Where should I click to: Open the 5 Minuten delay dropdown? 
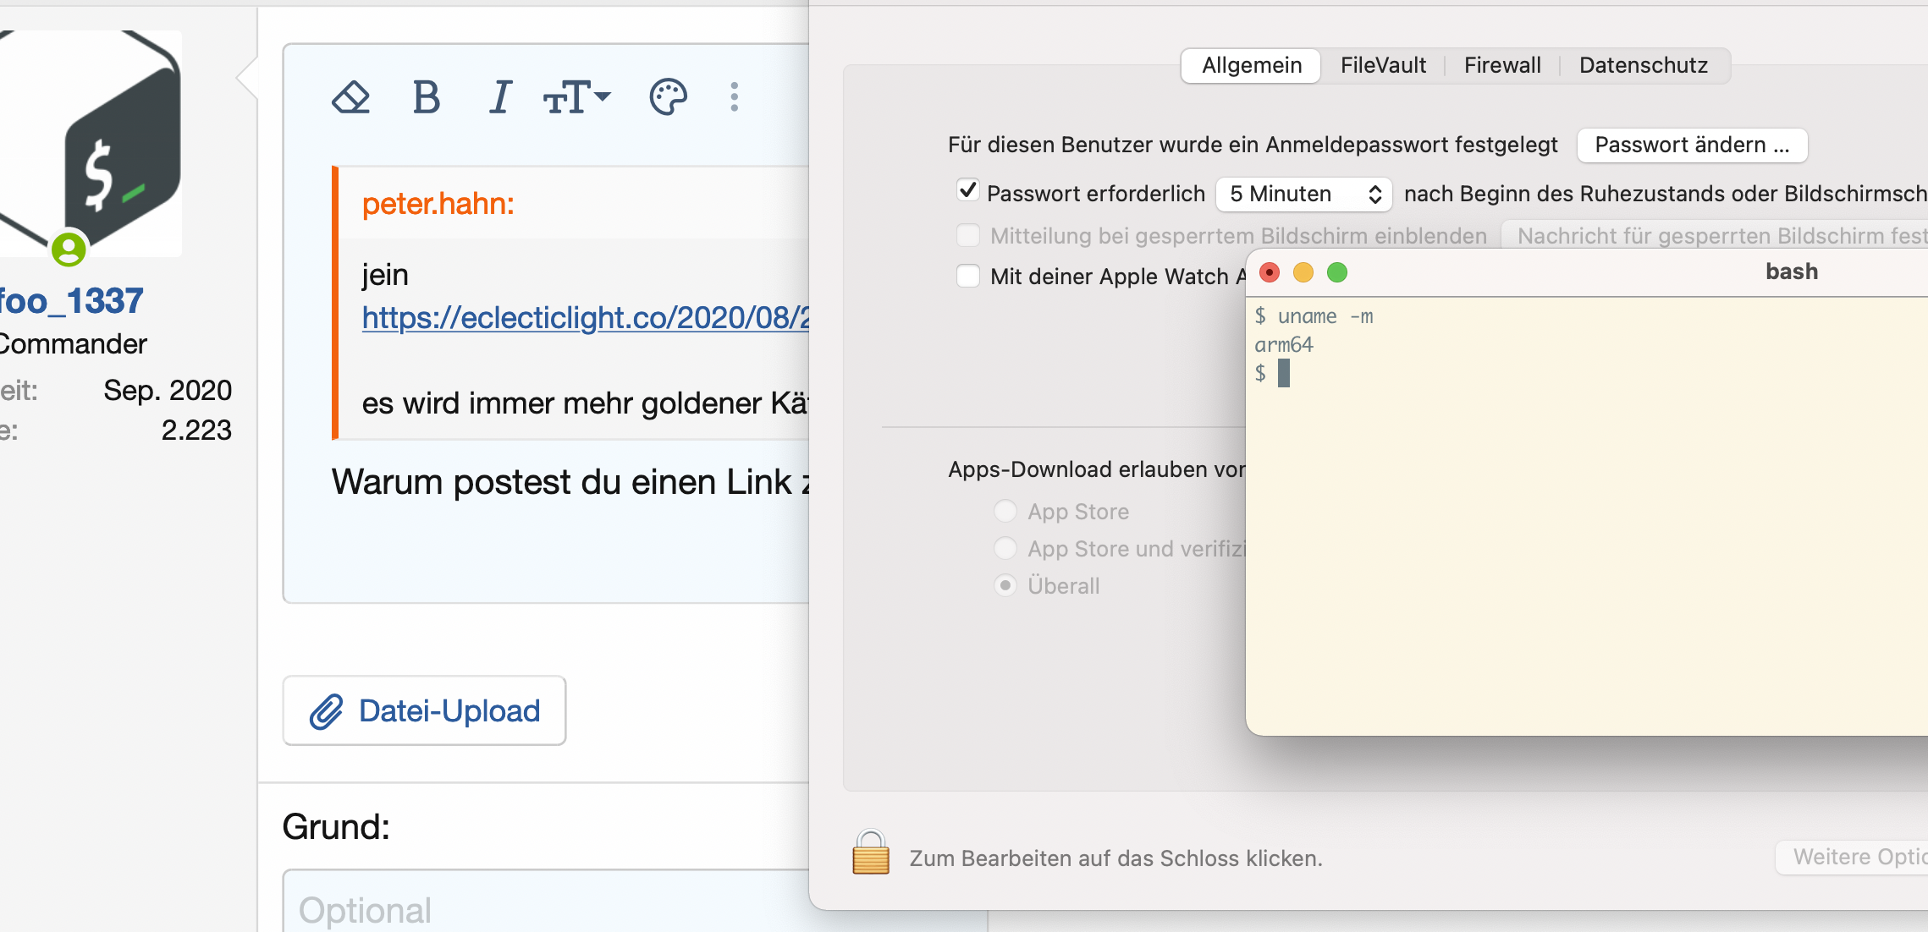[x=1303, y=194]
